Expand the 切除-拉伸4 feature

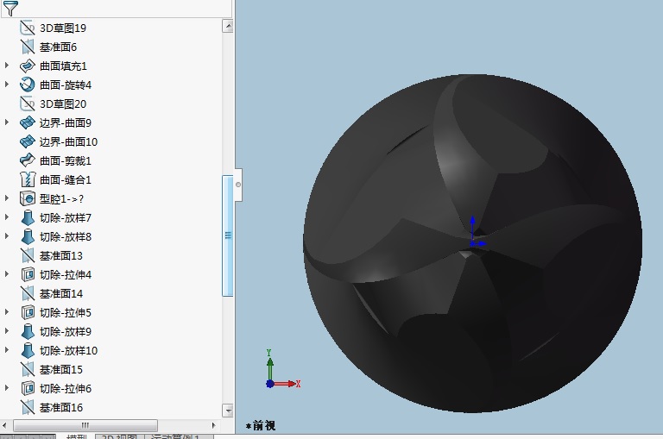pyautogui.click(x=7, y=274)
